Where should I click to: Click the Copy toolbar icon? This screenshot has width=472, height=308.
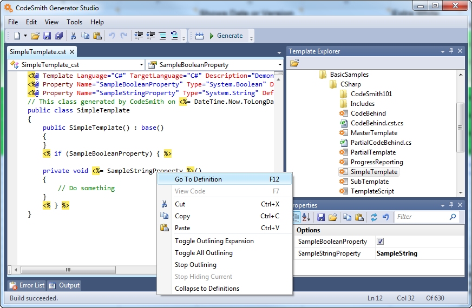point(85,36)
